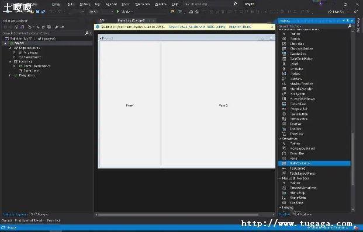
Task: Click the green Start debugging arrow
Action: (117, 12)
